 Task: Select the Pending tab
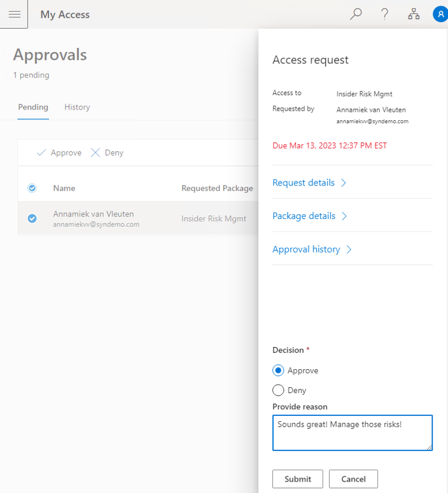click(33, 107)
